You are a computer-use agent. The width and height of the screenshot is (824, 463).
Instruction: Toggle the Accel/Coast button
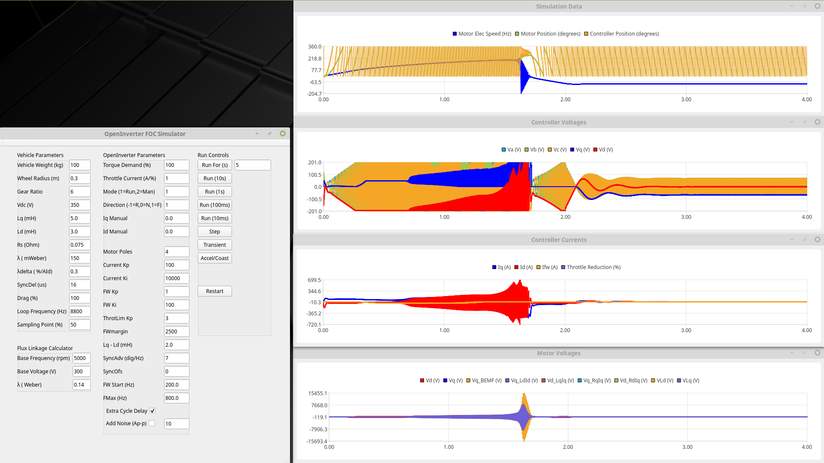[214, 258]
